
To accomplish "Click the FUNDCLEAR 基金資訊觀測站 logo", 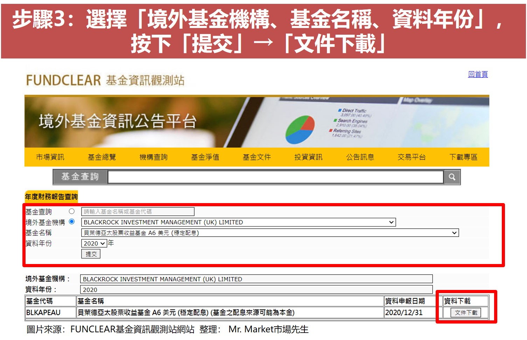I will pos(105,81).
